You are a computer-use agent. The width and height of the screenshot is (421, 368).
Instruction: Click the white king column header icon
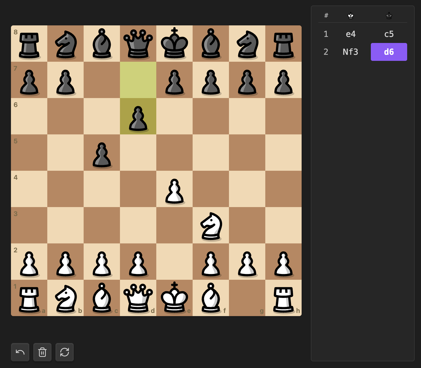[x=351, y=16]
